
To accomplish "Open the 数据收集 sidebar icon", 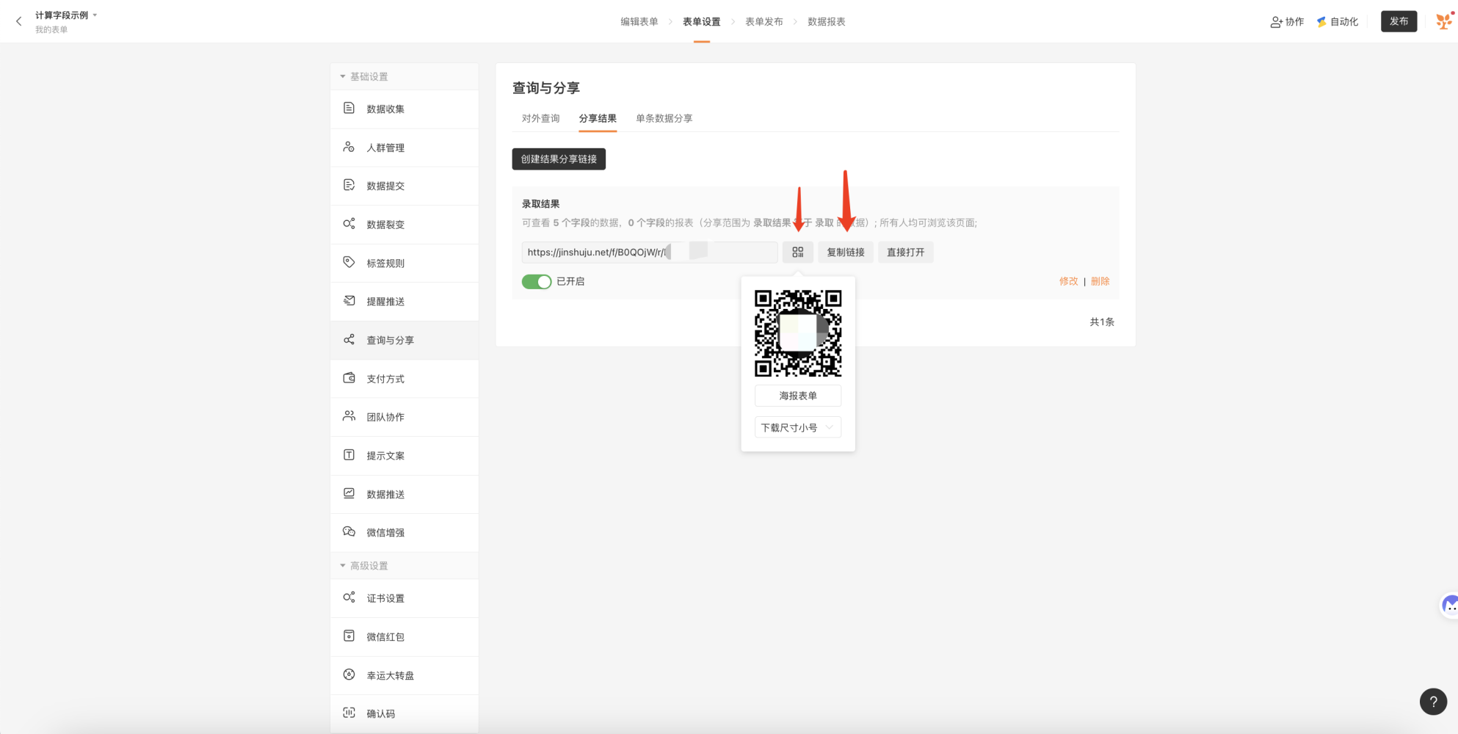I will click(349, 109).
